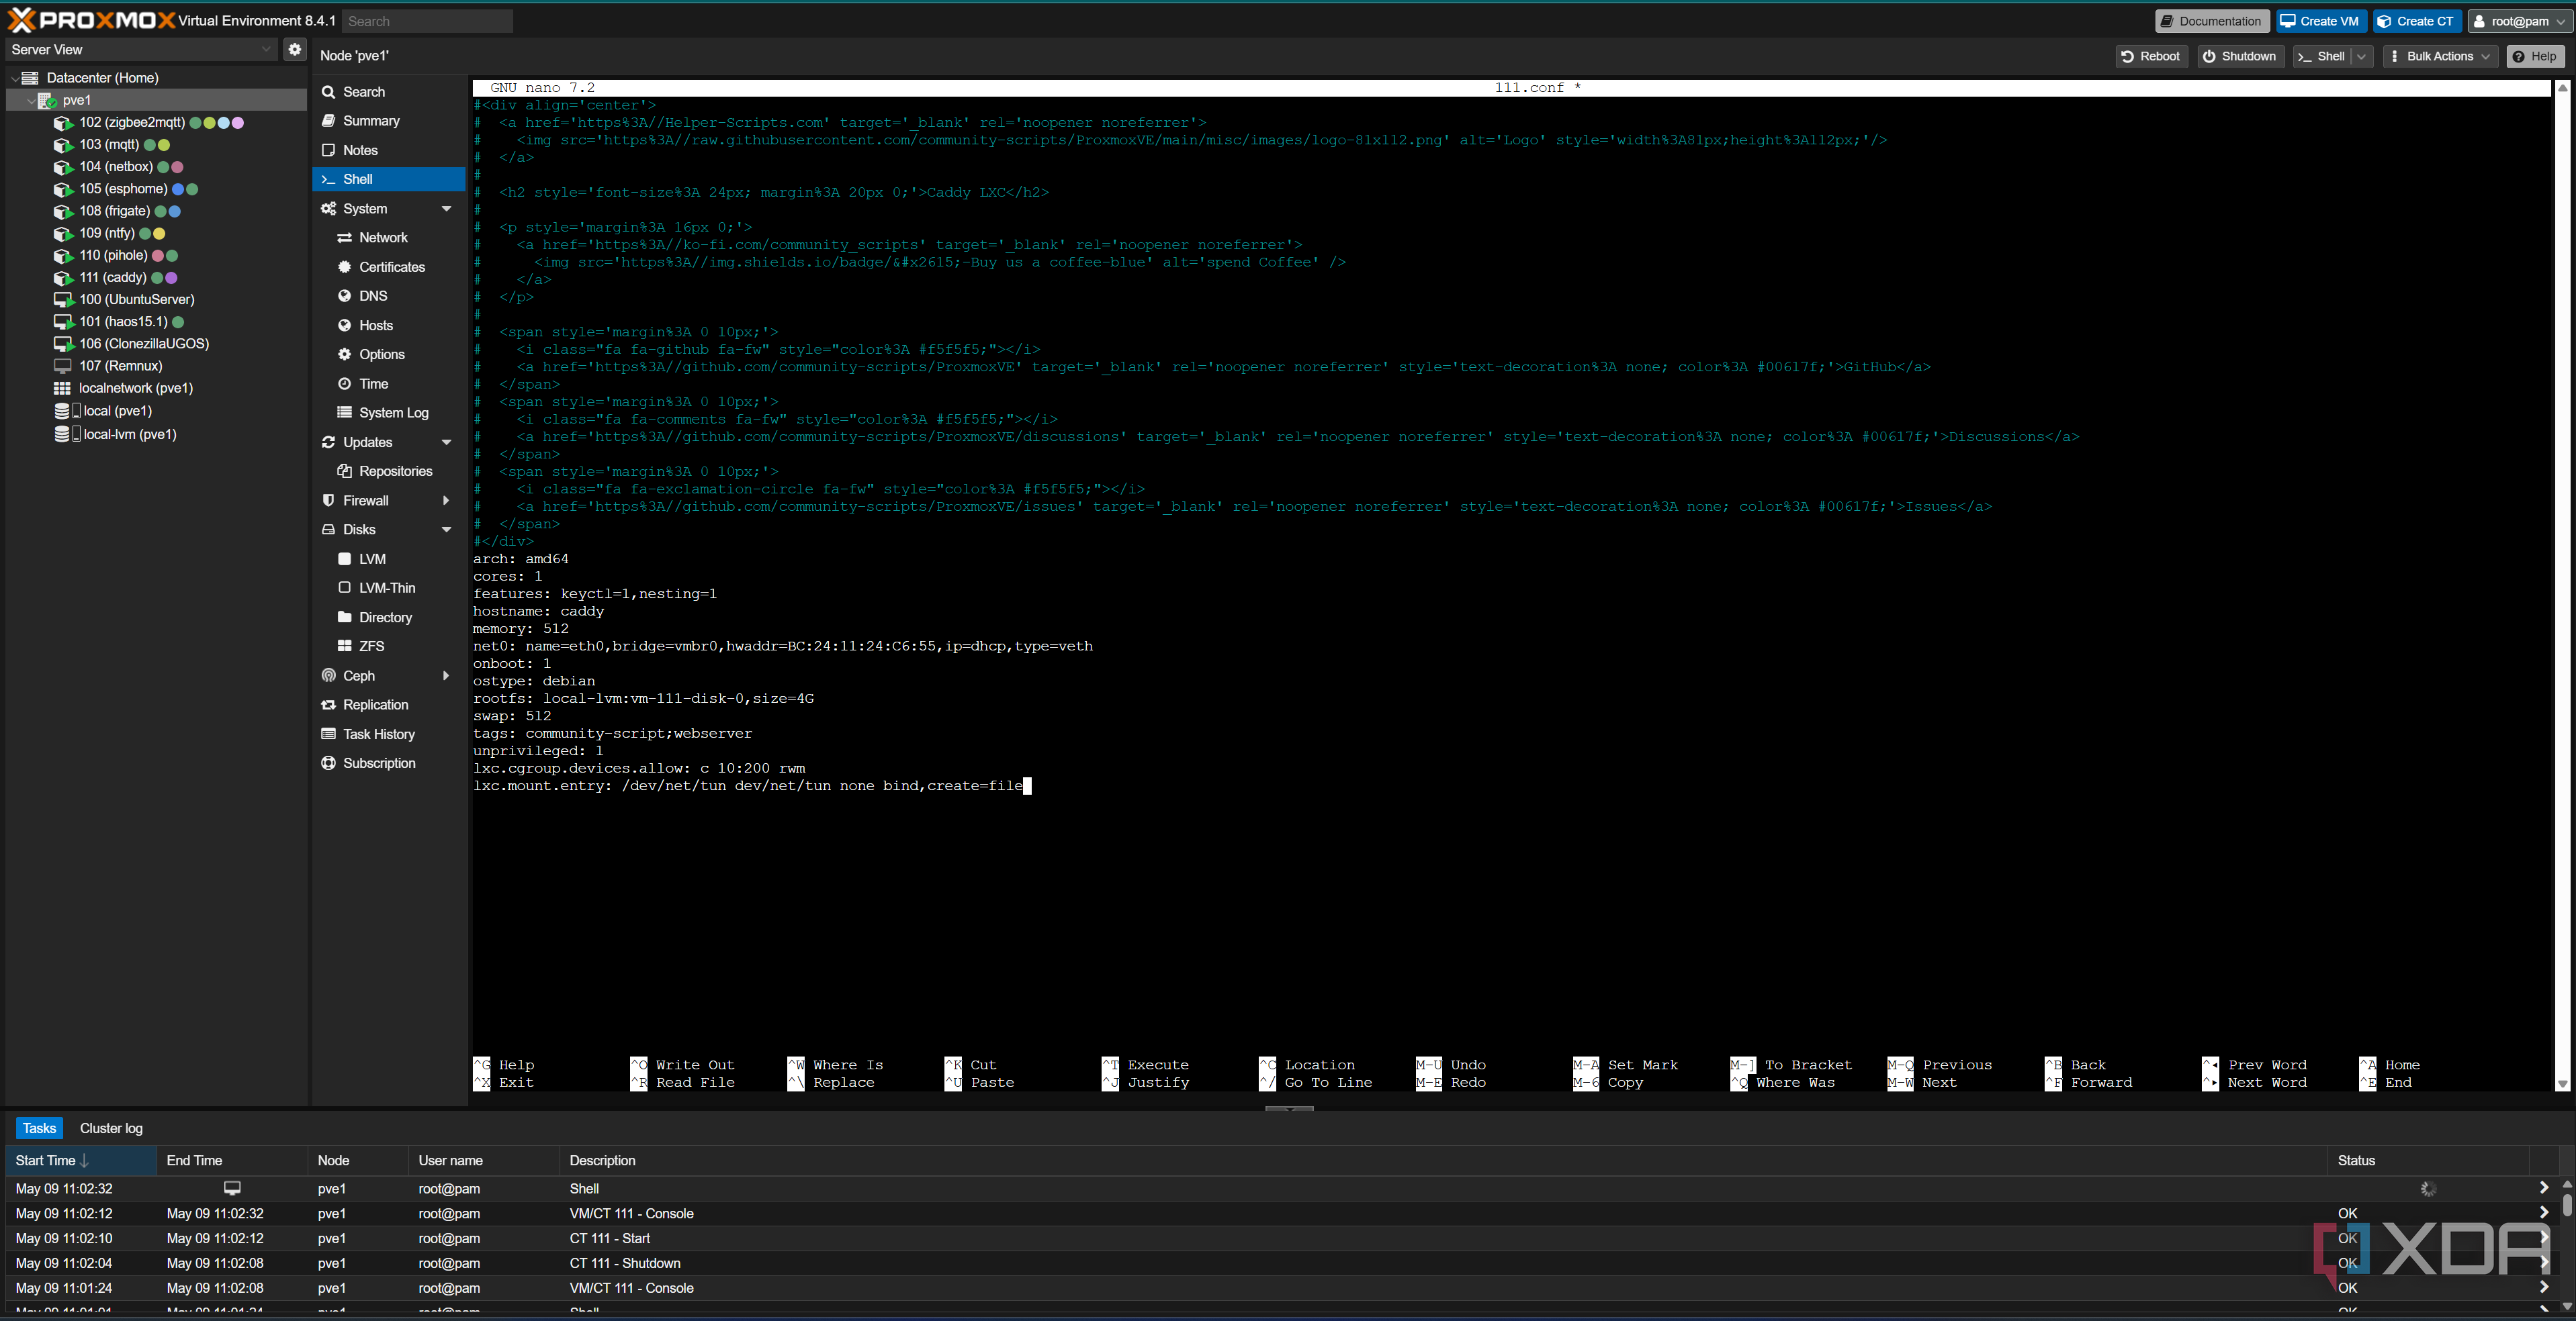Expand the Firewall menu section

tap(446, 501)
